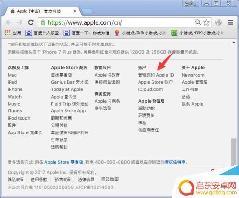Open the 7k7k小游戏 bookmark
Screen dimensions: 239x198
(x=140, y=33)
